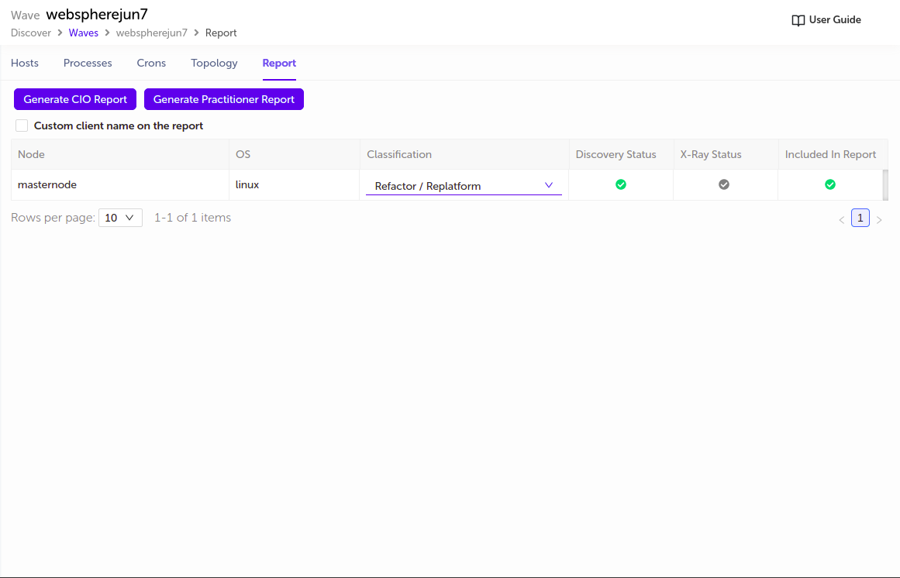Switch to the Processes tab
The image size is (900, 578).
88,63
